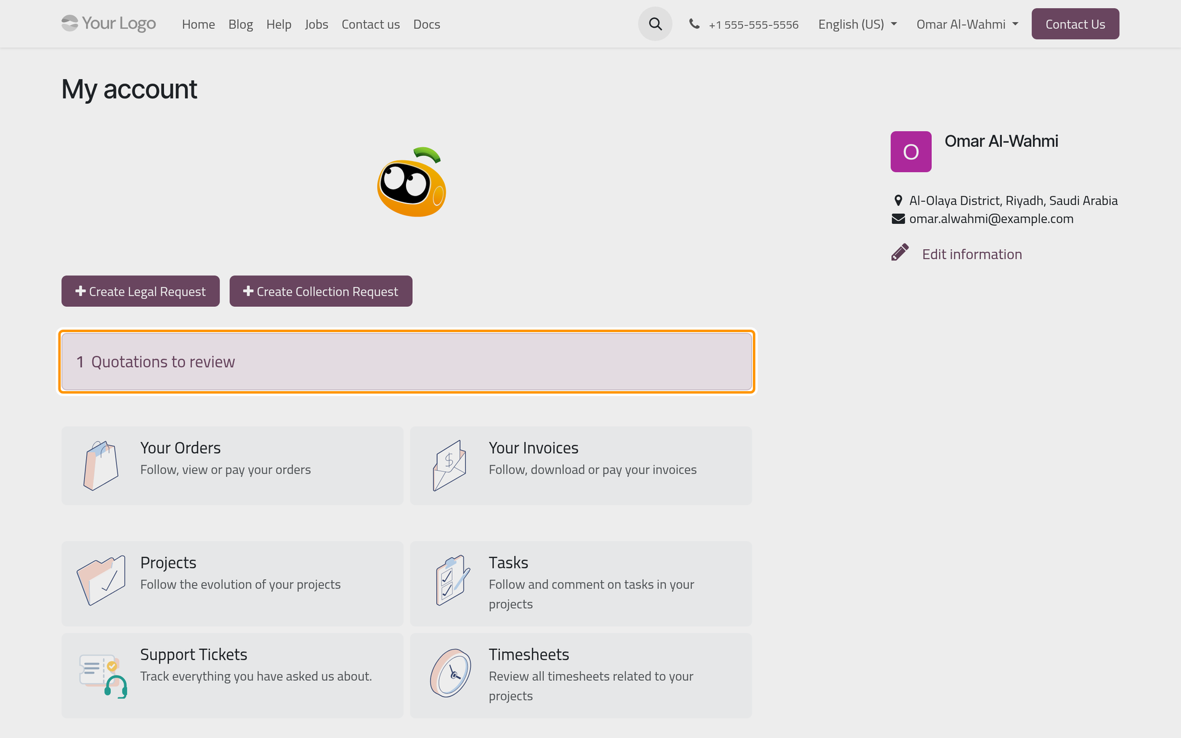Open the Your Invoices card title
Viewport: 1181px width, 738px height.
pyautogui.click(x=533, y=448)
